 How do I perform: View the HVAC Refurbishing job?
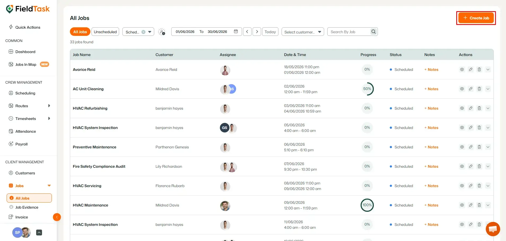[462, 108]
